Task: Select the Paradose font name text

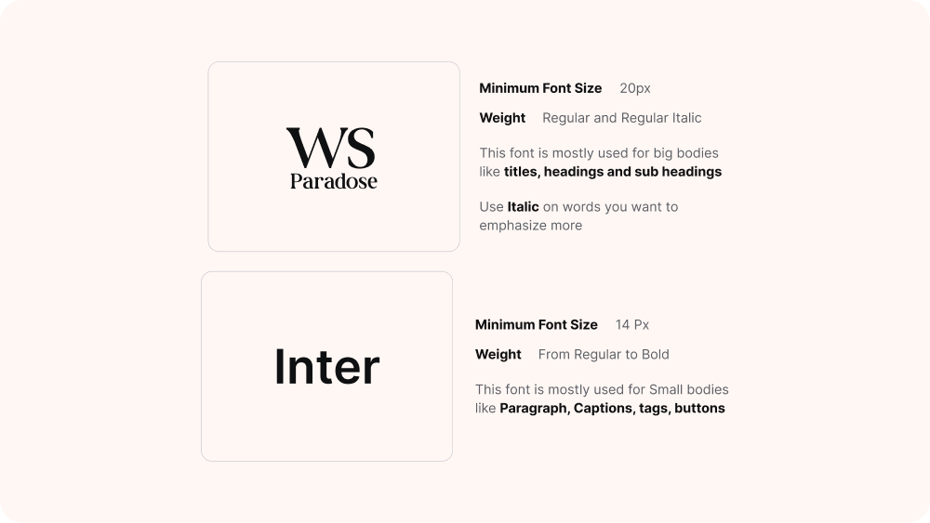Action: [x=333, y=181]
